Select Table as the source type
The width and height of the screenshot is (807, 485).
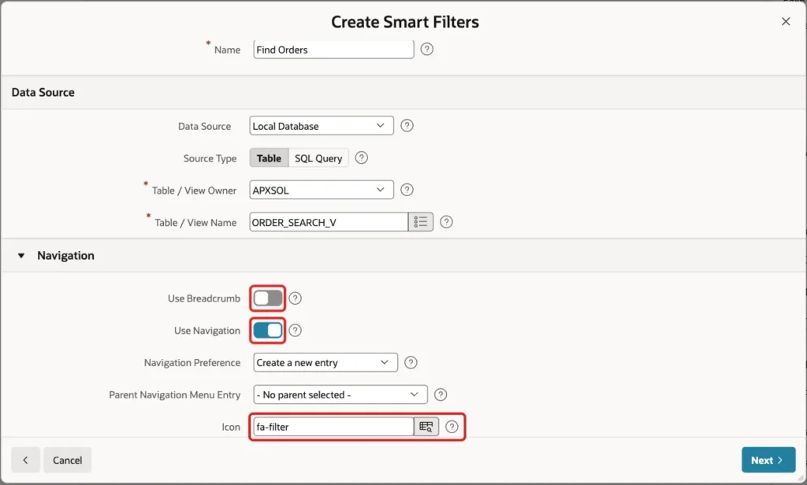coord(270,158)
